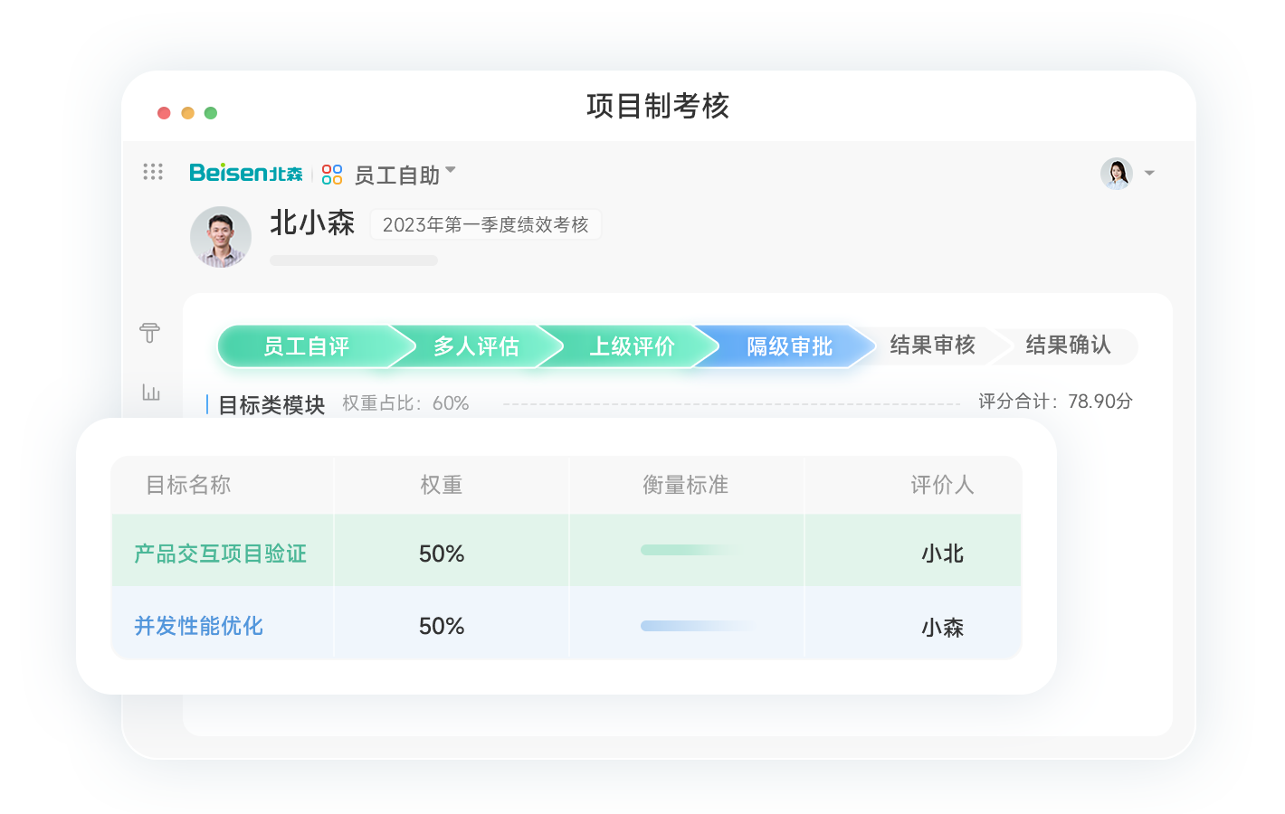1285x814 pixels.
Task: Click 北小森 employee profile photo
Action: pyautogui.click(x=221, y=237)
